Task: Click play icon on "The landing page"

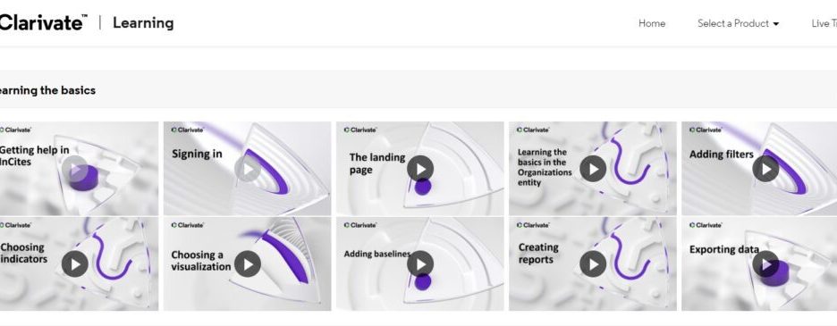Action: click(420, 169)
